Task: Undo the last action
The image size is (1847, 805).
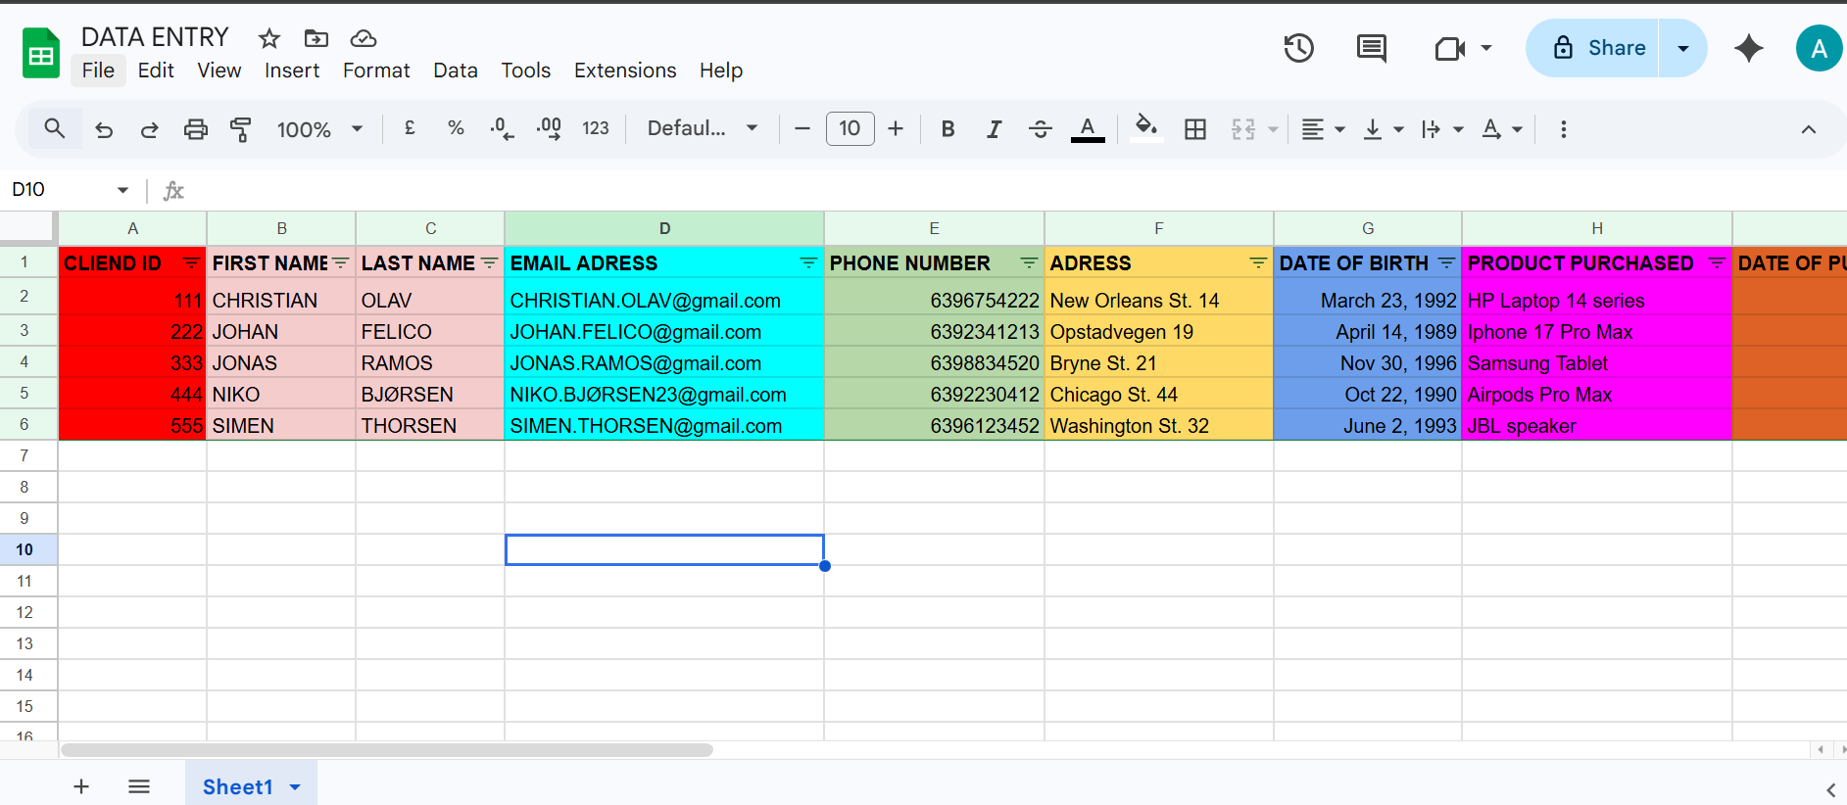Action: [x=104, y=129]
